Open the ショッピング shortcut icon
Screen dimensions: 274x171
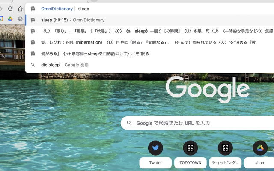coord(225,148)
